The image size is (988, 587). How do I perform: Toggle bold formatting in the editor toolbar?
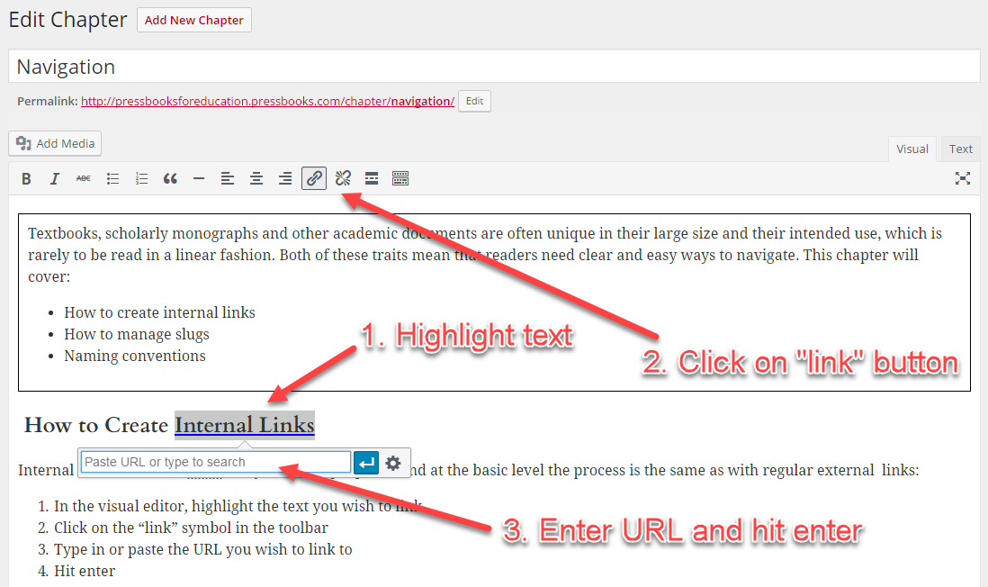click(26, 179)
